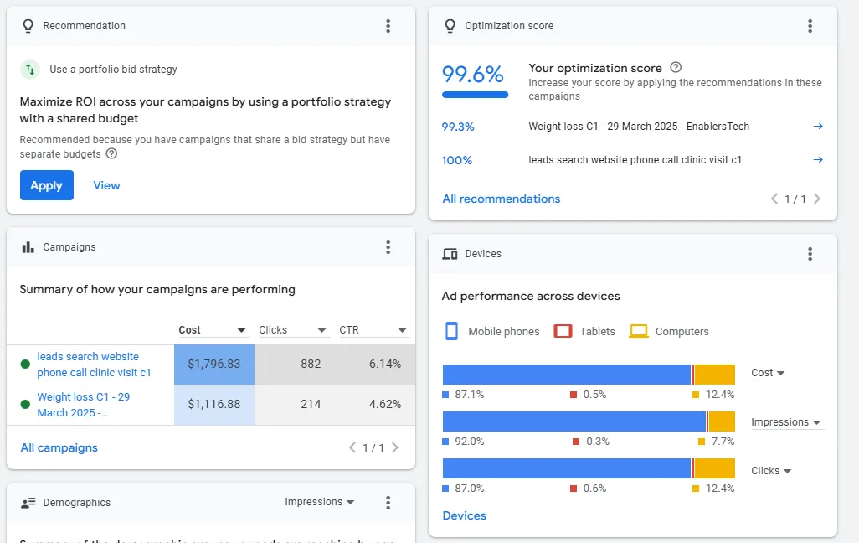Open the Campaigns card three-dot menu
Screen dimensions: 859x543
[388, 247]
